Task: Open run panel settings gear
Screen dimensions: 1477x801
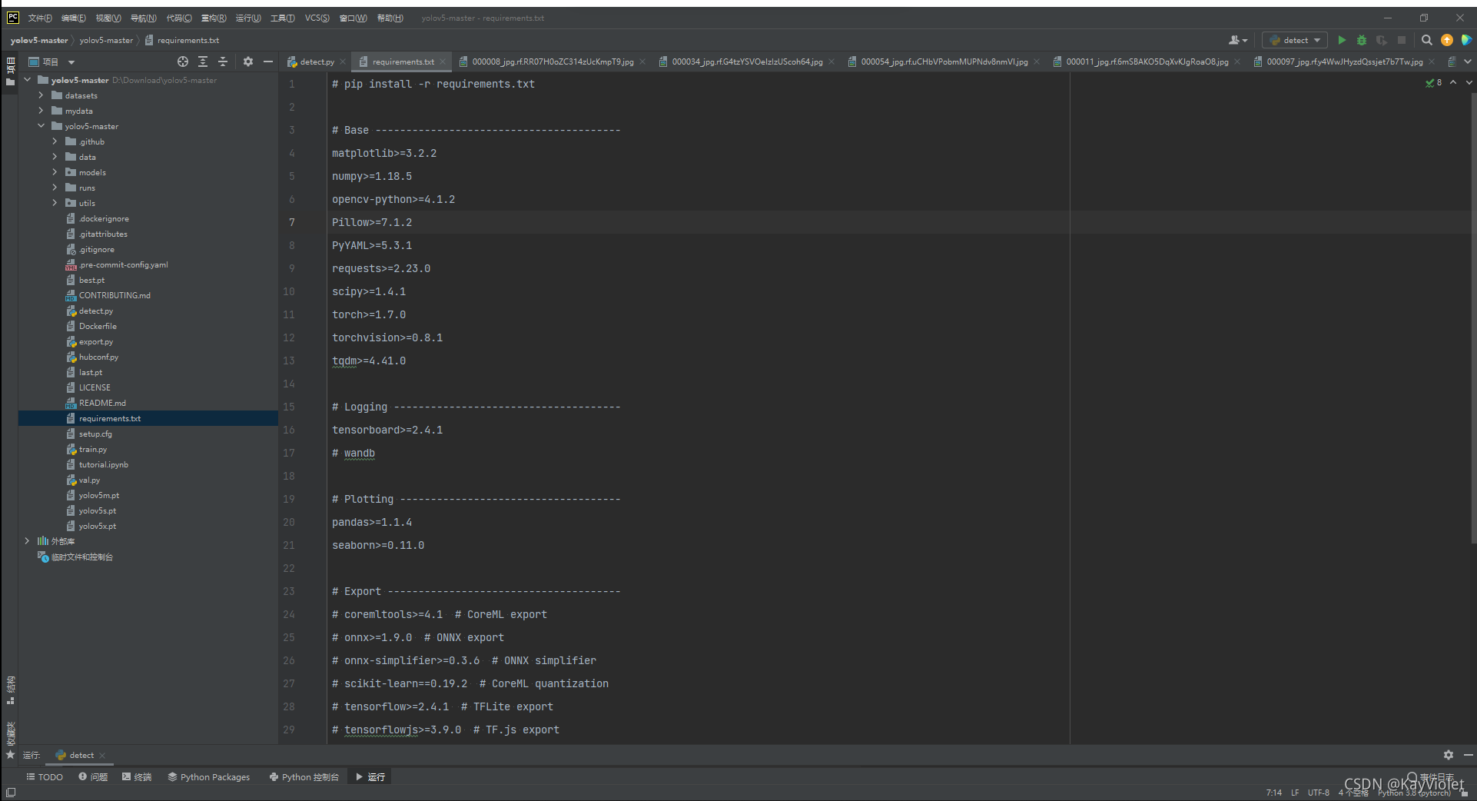Action: click(1449, 755)
